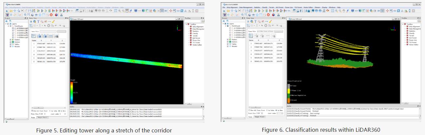Click last large button under Tower File in Figure 6
Viewport: 425px width, 135px height.
click(x=274, y=36)
